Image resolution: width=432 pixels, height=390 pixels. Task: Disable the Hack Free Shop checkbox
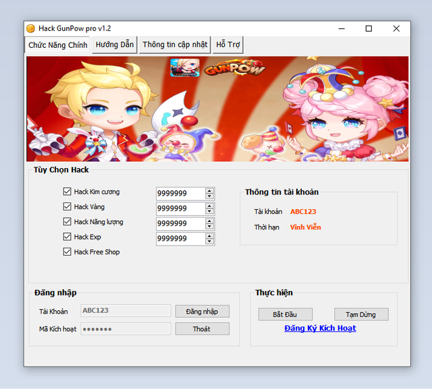coord(67,252)
